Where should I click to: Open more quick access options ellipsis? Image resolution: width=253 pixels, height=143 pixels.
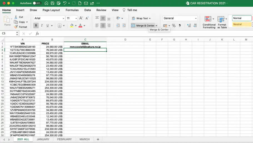click(98, 3)
